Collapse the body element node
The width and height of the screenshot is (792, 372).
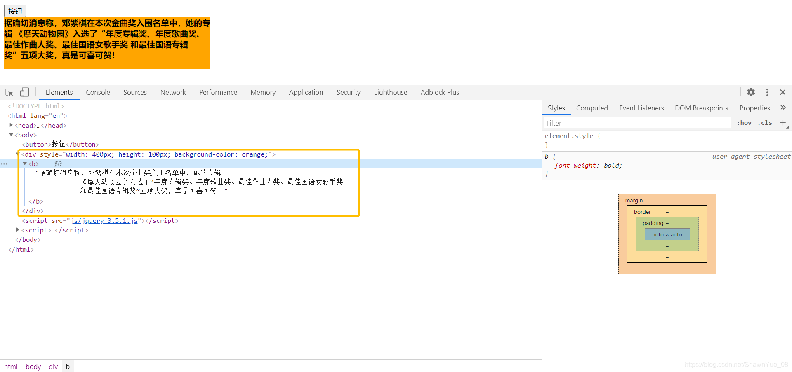(11, 135)
